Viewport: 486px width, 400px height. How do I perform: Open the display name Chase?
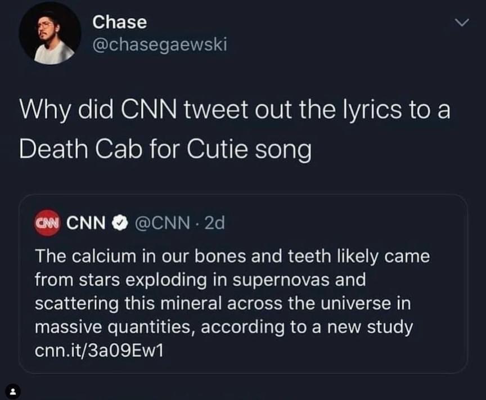(x=119, y=23)
